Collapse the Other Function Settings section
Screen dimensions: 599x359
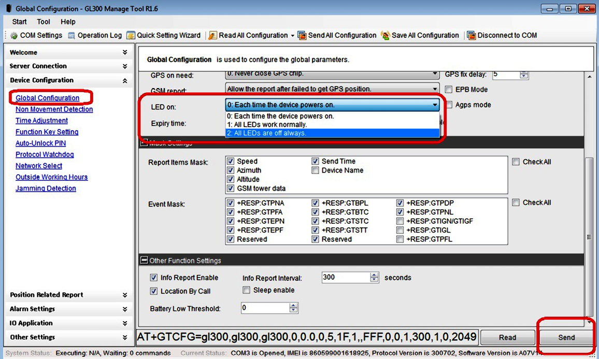144,260
